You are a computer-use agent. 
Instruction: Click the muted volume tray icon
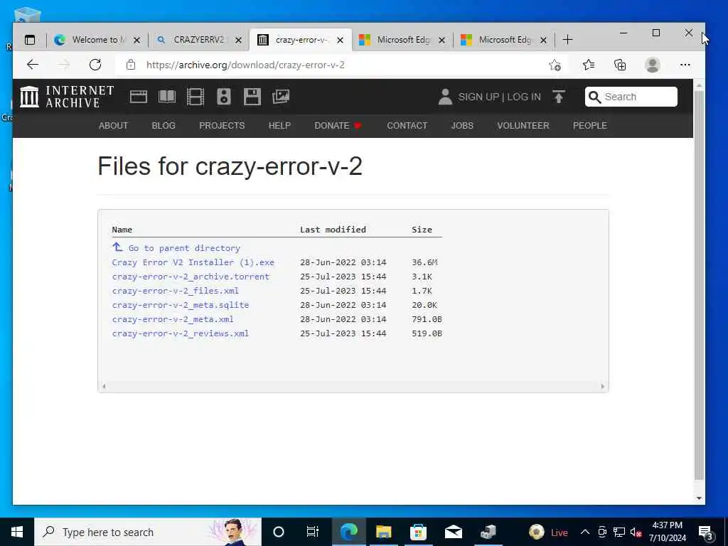636,532
